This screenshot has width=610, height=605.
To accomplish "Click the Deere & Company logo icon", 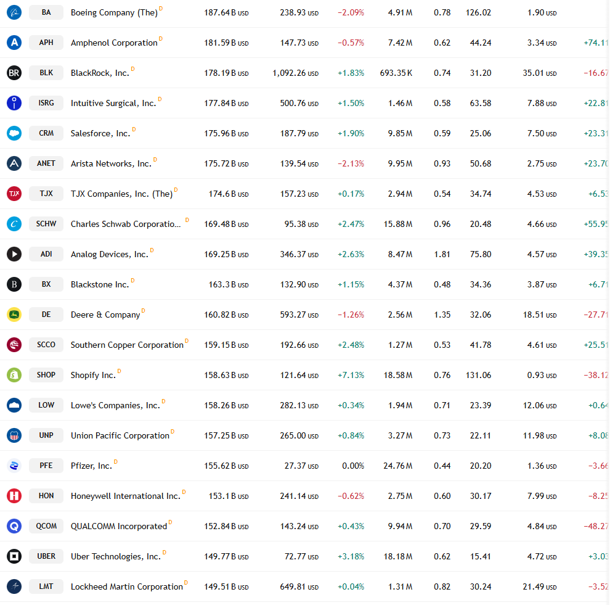I will (14, 315).
